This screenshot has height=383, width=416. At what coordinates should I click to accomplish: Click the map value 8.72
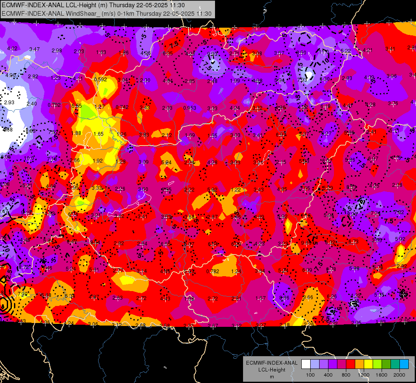pyautogui.click(x=24, y=267)
